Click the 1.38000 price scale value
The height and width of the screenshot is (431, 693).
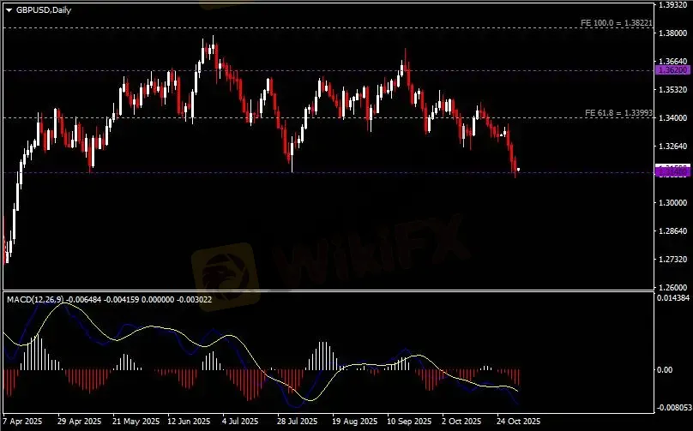pyautogui.click(x=672, y=33)
